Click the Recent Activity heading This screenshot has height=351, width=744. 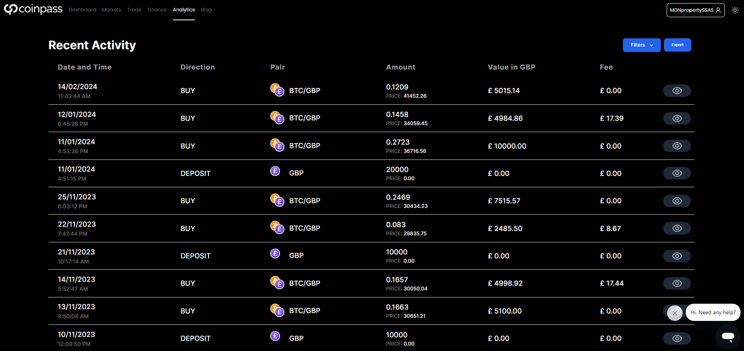92,45
